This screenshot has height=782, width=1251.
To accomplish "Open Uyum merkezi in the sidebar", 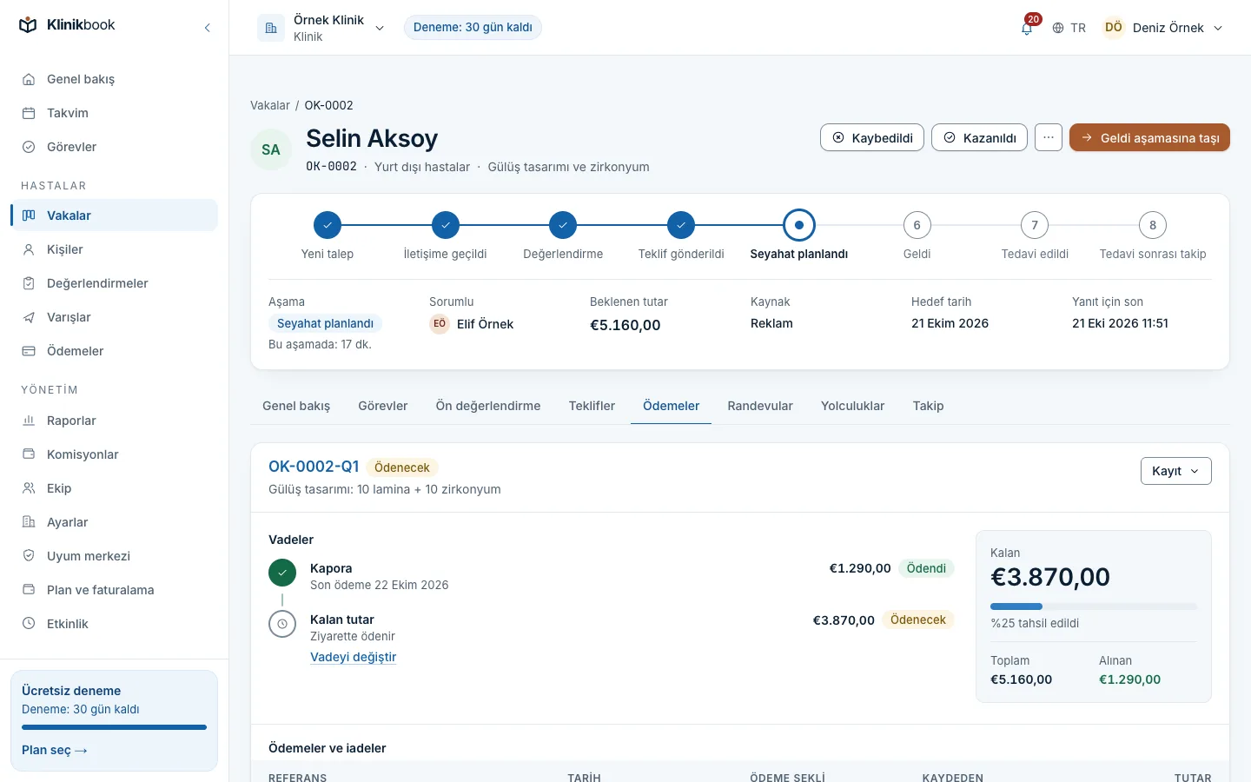I will point(114,556).
